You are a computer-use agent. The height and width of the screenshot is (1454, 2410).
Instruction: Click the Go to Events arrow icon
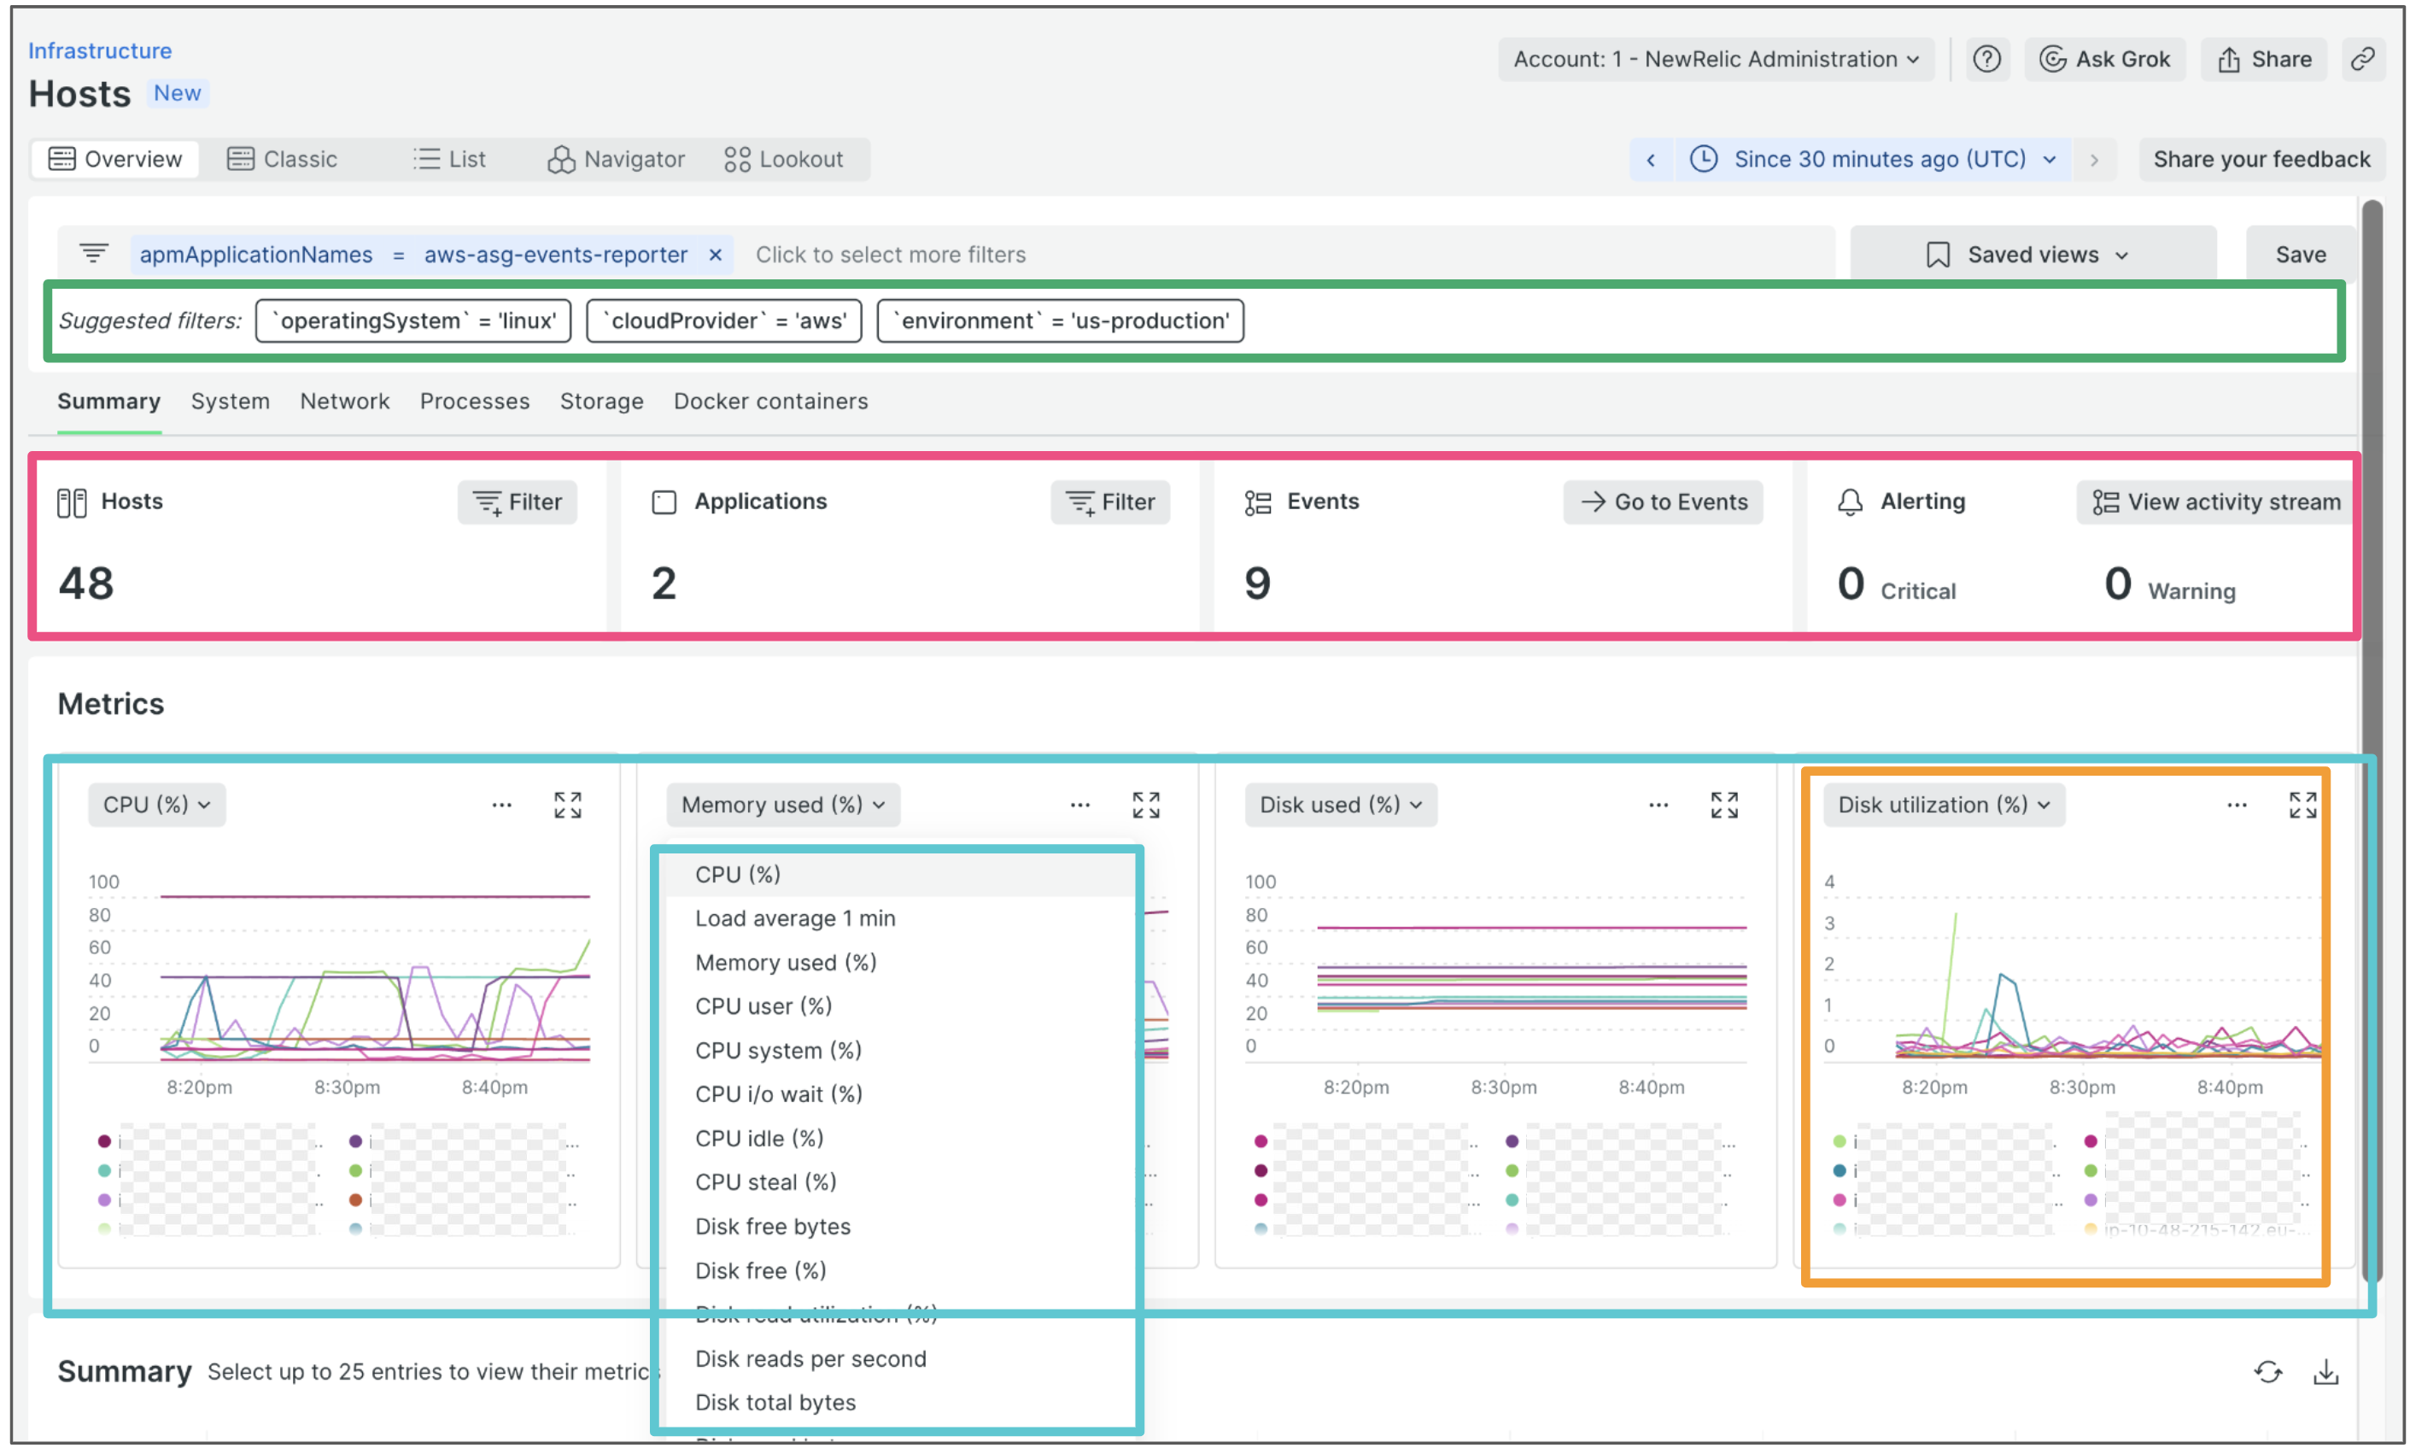(x=1593, y=502)
